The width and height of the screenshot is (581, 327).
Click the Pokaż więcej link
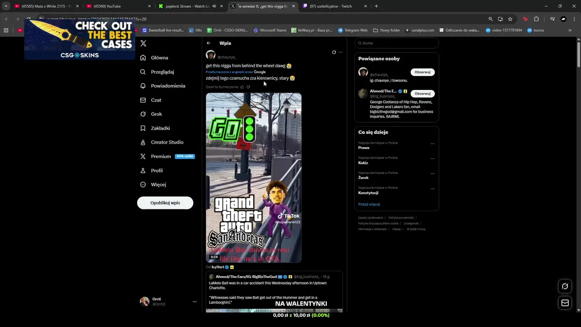coord(369,204)
